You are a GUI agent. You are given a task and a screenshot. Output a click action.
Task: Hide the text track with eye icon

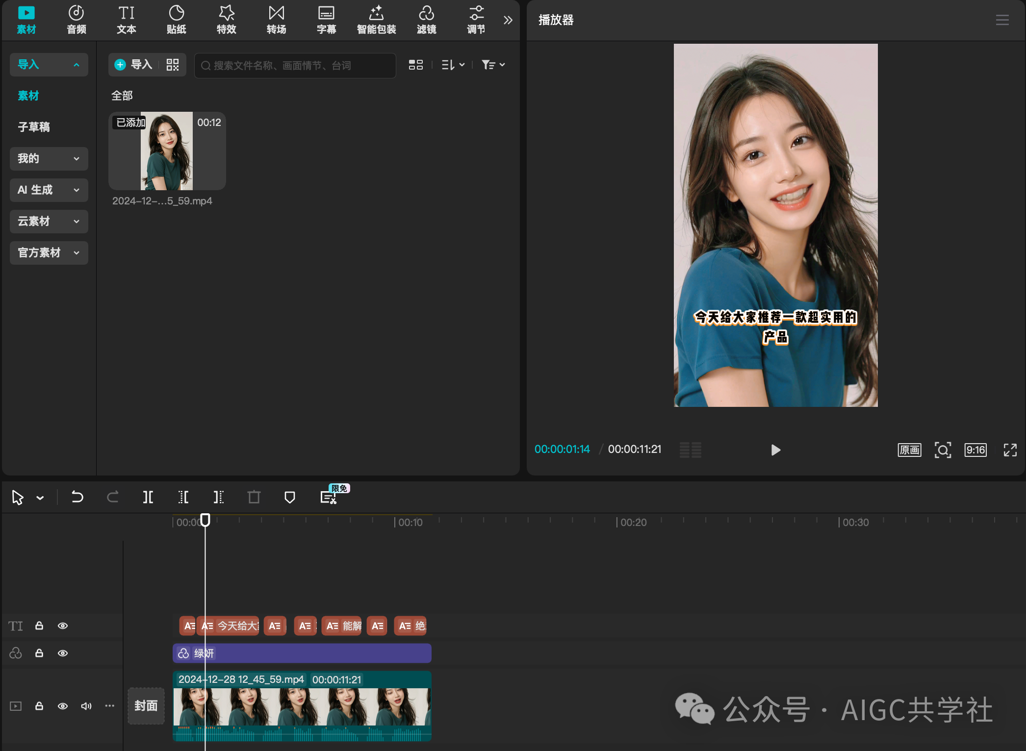tap(63, 626)
